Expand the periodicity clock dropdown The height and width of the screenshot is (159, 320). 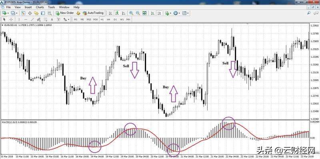click(x=179, y=13)
